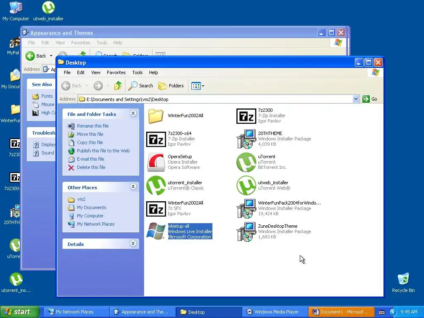424x318 pixels.
Task: Open the View menu in Desktop window
Action: point(96,72)
